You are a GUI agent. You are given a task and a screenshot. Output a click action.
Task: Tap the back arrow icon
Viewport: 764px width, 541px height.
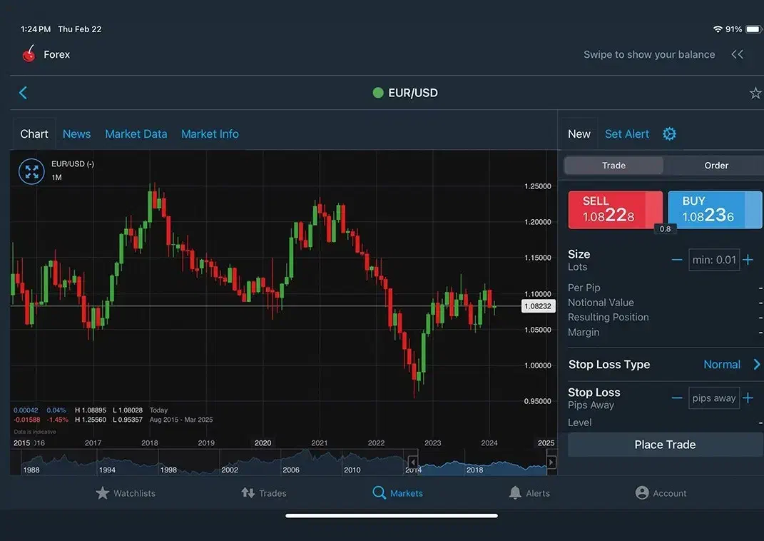tap(23, 93)
